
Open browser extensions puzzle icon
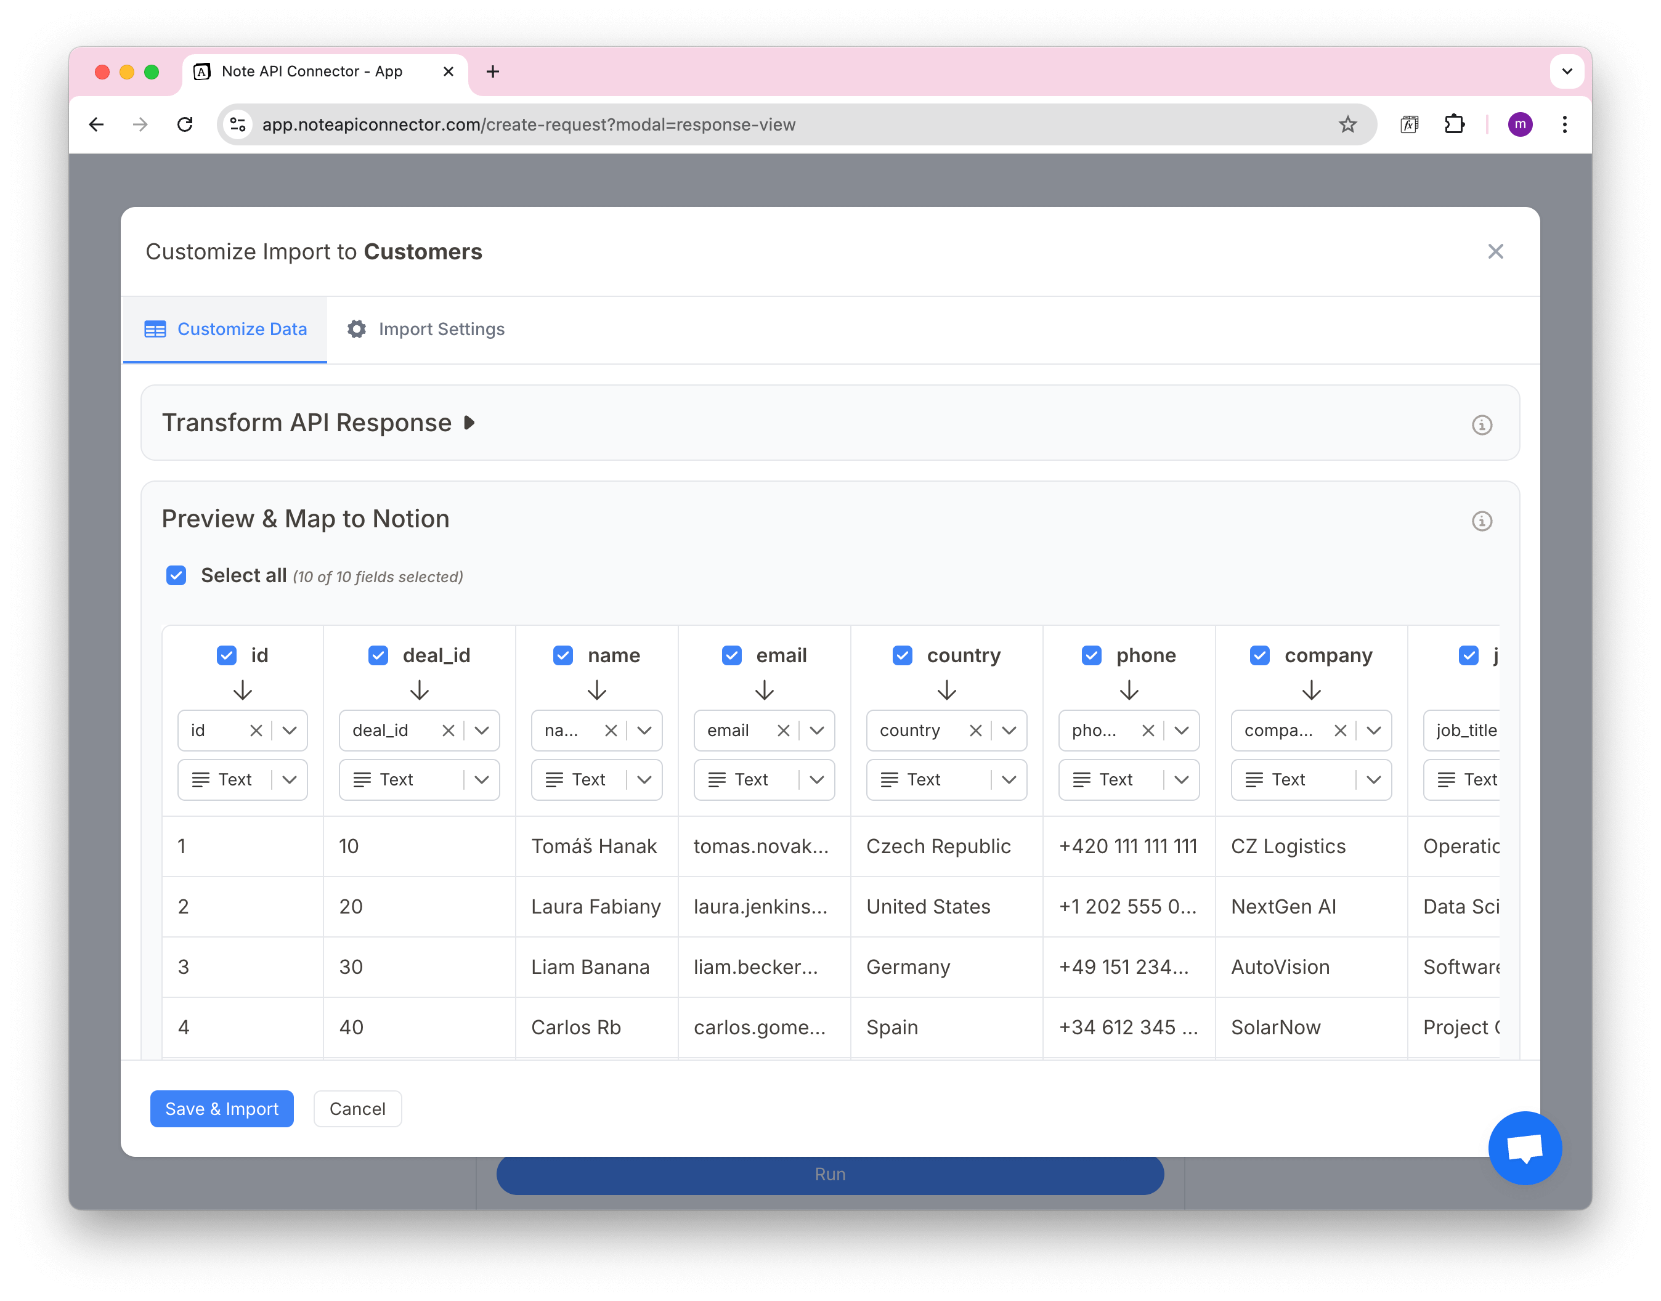coord(1455,124)
